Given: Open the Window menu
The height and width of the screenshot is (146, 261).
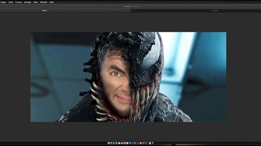Looking at the screenshot, I should click(44, 2).
